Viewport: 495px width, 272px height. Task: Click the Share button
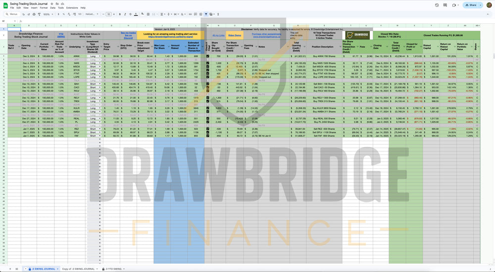pos(471,5)
